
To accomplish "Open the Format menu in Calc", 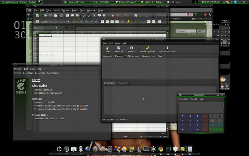I will [66, 10].
